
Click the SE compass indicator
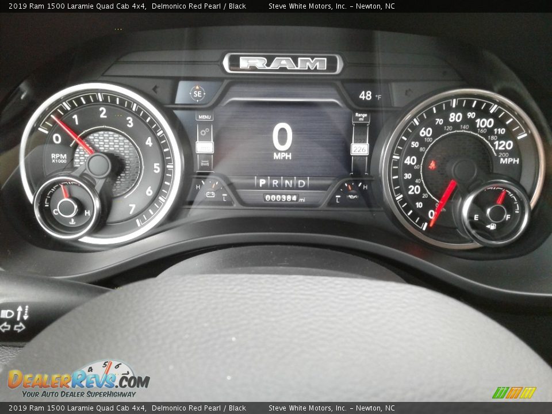point(198,94)
